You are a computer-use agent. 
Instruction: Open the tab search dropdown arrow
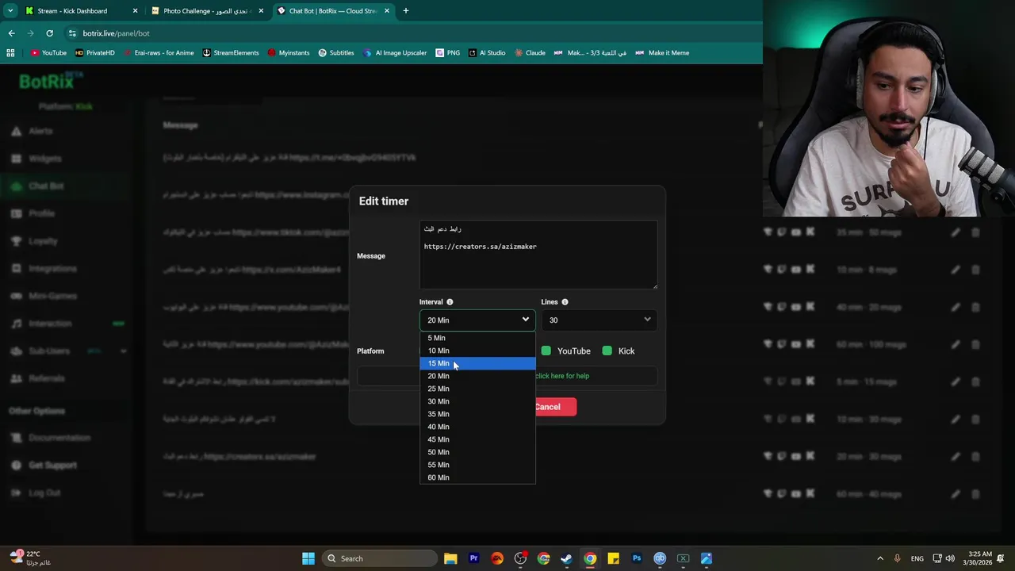pos(10,11)
